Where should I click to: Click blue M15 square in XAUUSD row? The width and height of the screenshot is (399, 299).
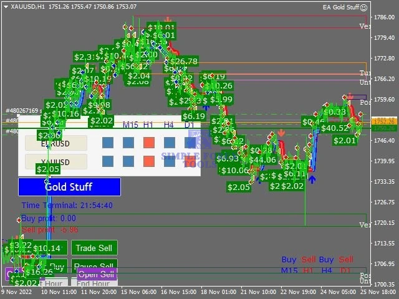click(128, 162)
